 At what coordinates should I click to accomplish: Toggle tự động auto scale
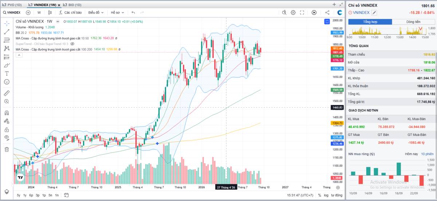336,196
